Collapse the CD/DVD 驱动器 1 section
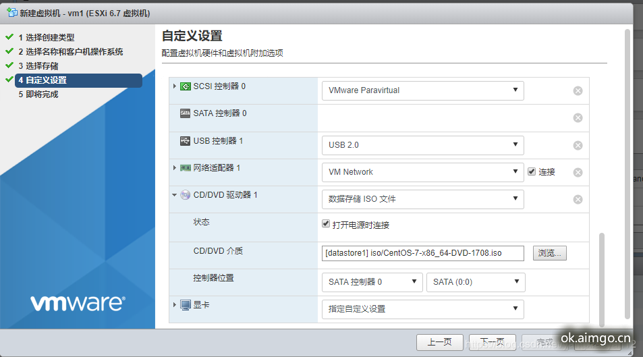The width and height of the screenshot is (643, 357). pos(175,195)
